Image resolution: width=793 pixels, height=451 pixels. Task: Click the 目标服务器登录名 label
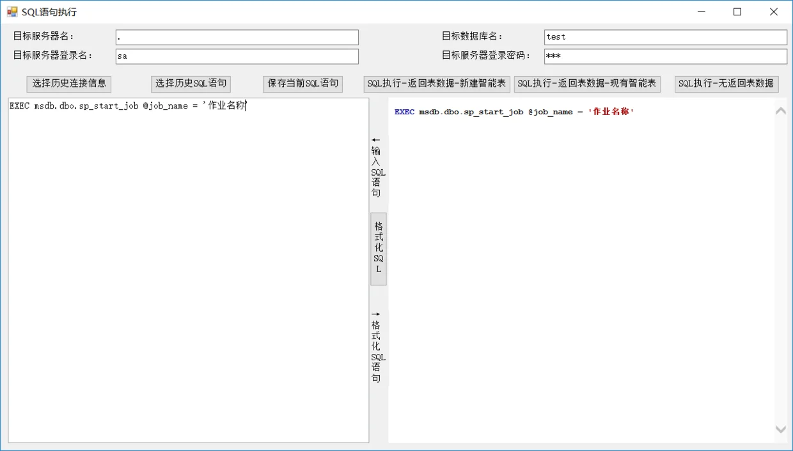click(x=53, y=56)
